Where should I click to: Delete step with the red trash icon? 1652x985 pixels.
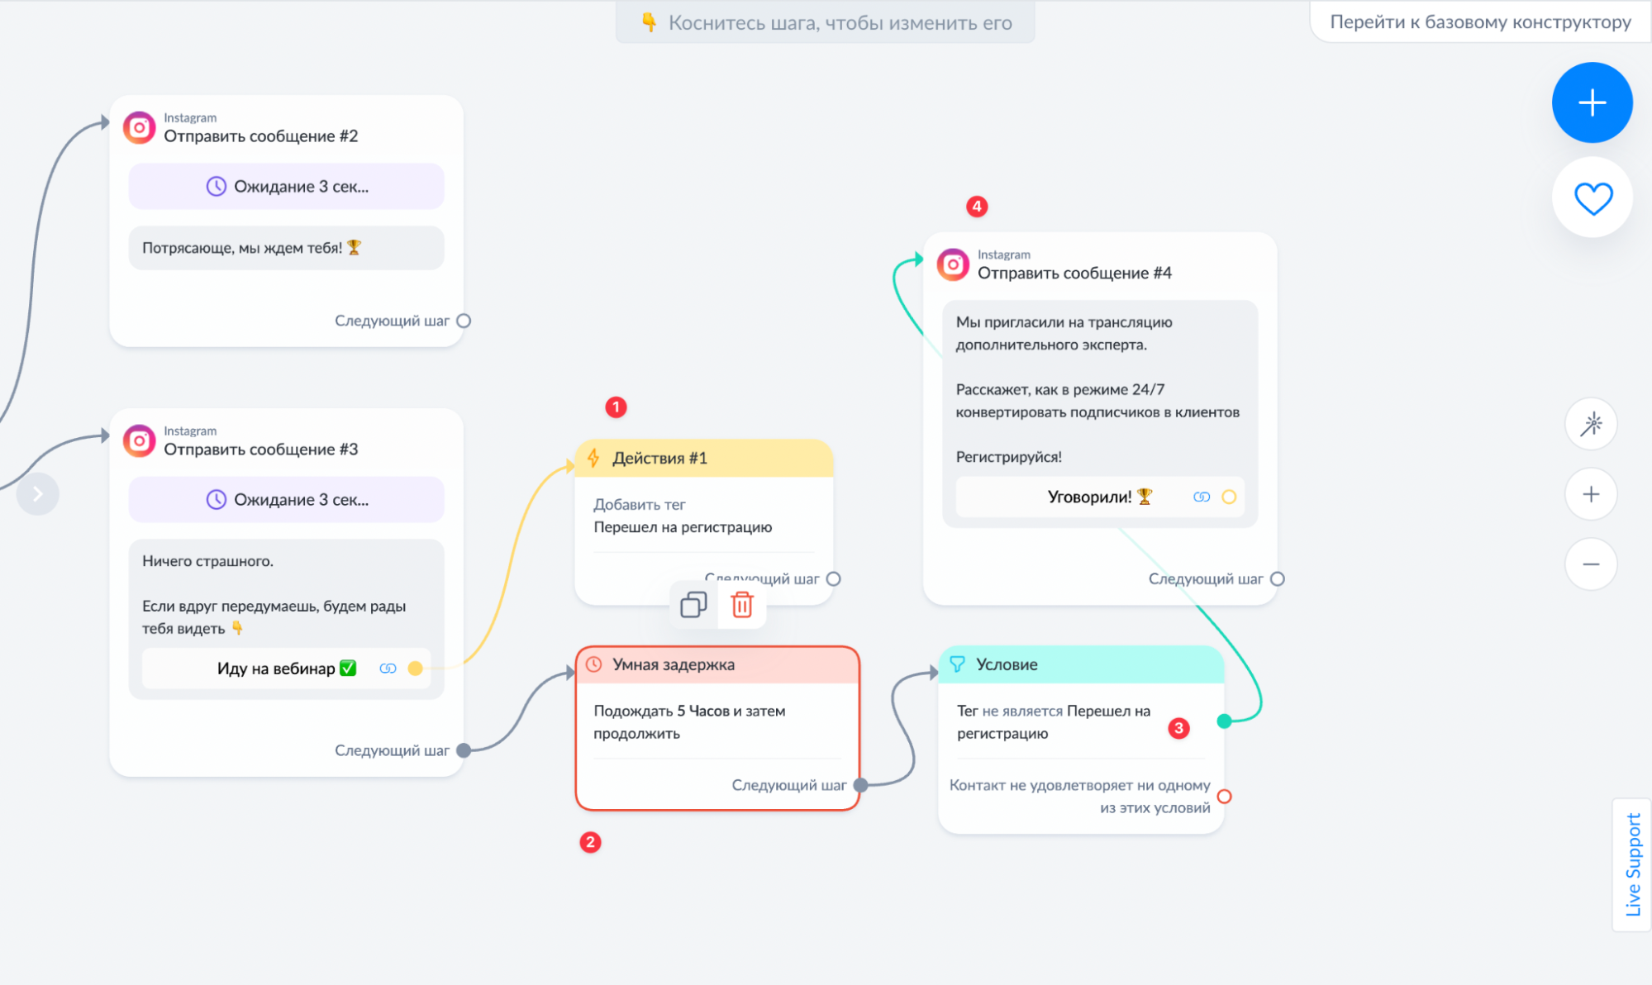point(742,605)
